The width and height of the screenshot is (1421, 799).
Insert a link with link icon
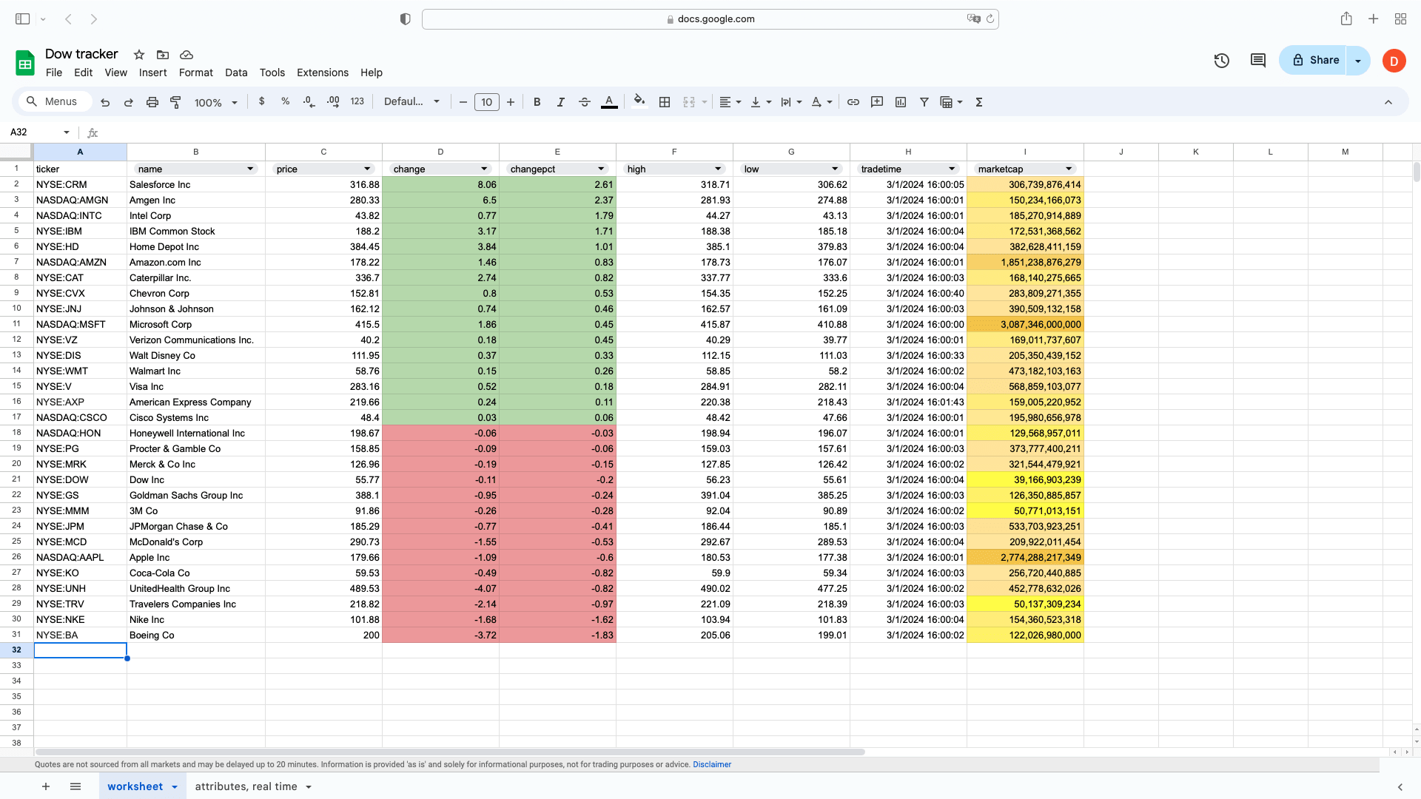pyautogui.click(x=853, y=102)
